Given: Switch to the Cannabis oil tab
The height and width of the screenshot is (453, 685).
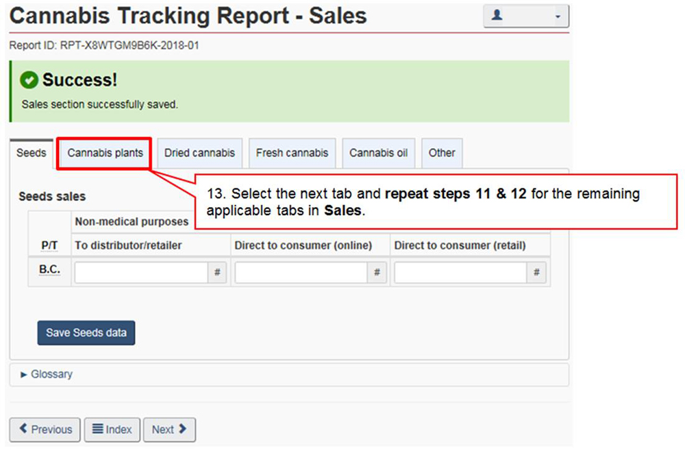Looking at the screenshot, I should coord(378,153).
